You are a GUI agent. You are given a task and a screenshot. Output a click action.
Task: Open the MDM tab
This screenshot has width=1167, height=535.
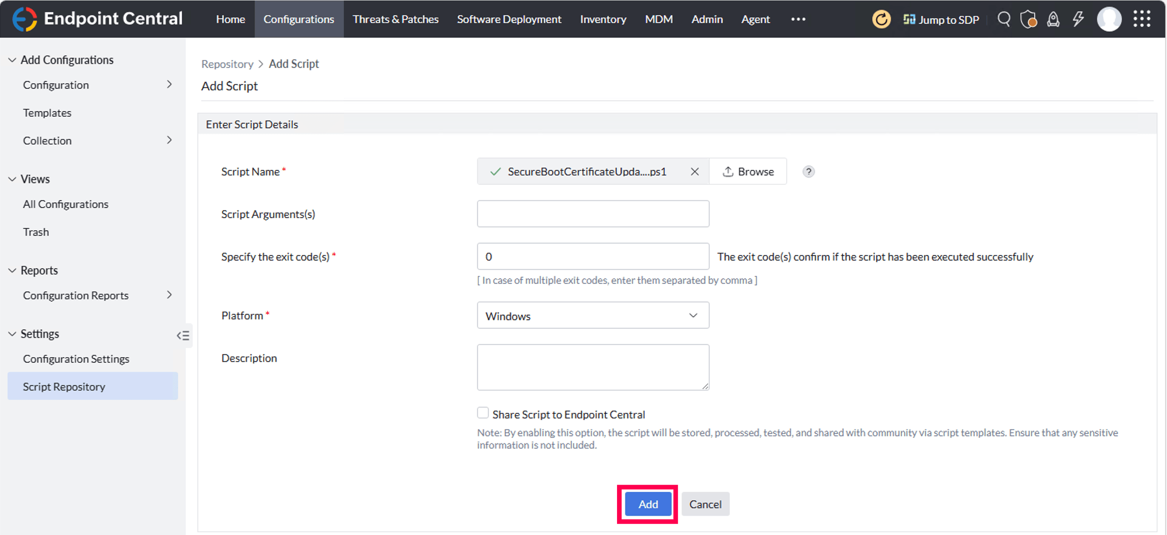pyautogui.click(x=659, y=19)
